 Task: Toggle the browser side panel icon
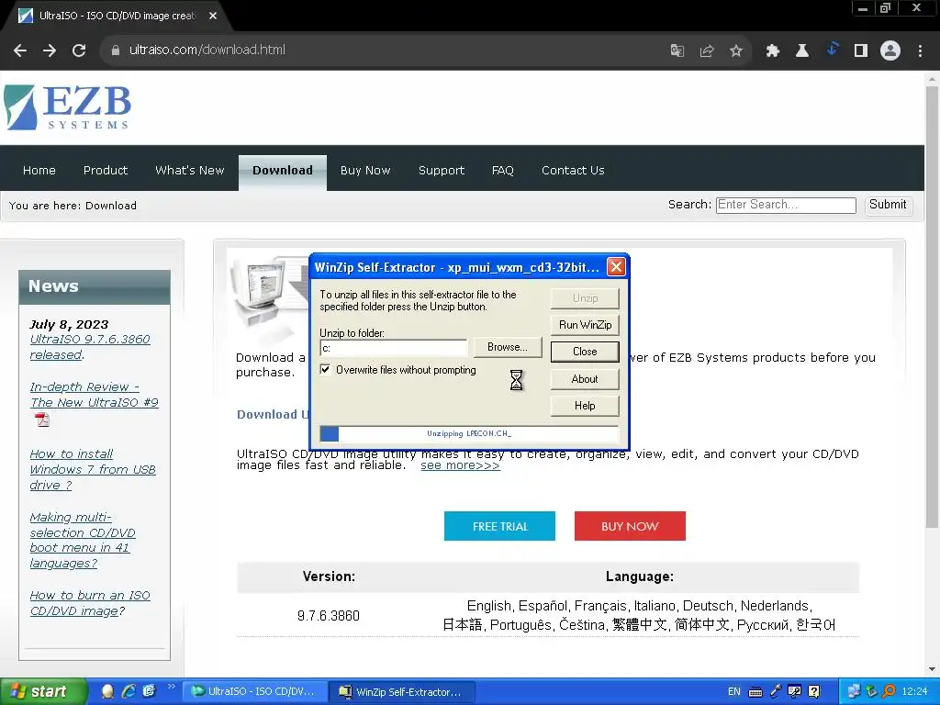(x=861, y=50)
